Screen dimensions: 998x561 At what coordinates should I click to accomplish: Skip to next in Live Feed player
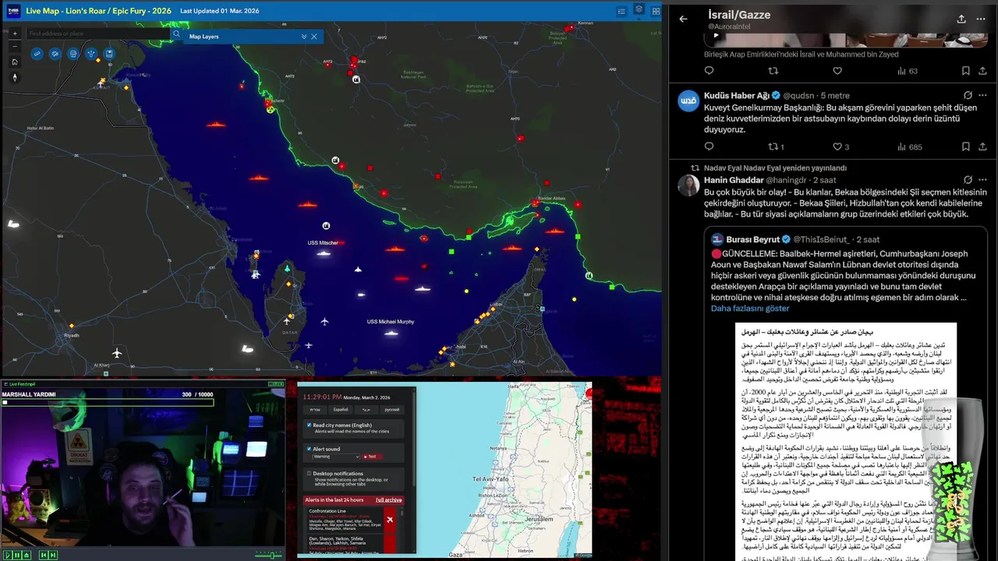pyautogui.click(x=53, y=555)
